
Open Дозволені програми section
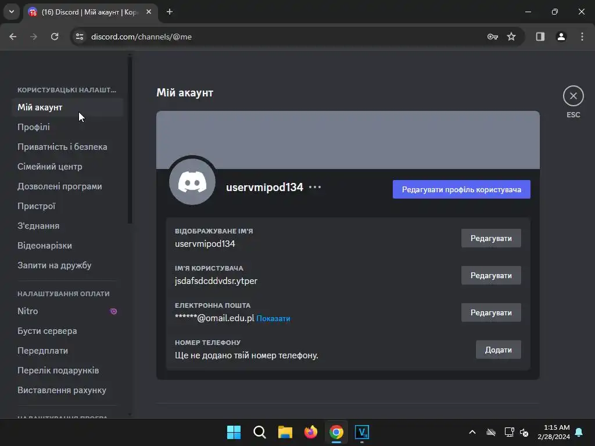pyautogui.click(x=67, y=186)
